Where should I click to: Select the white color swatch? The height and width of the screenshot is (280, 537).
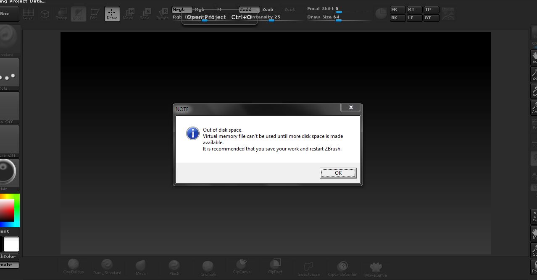[11, 244]
